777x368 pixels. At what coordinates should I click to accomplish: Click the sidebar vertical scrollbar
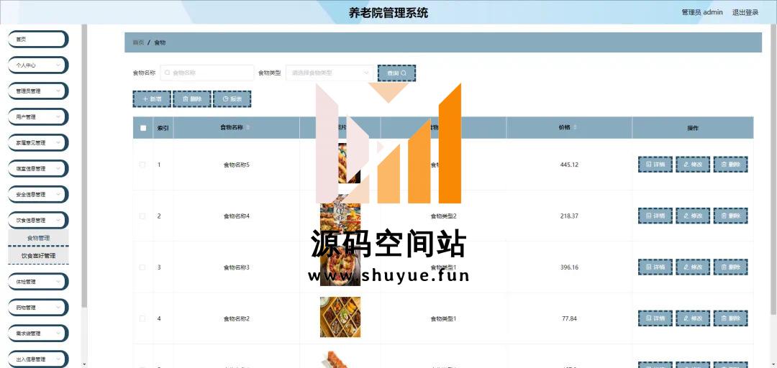click(x=84, y=166)
